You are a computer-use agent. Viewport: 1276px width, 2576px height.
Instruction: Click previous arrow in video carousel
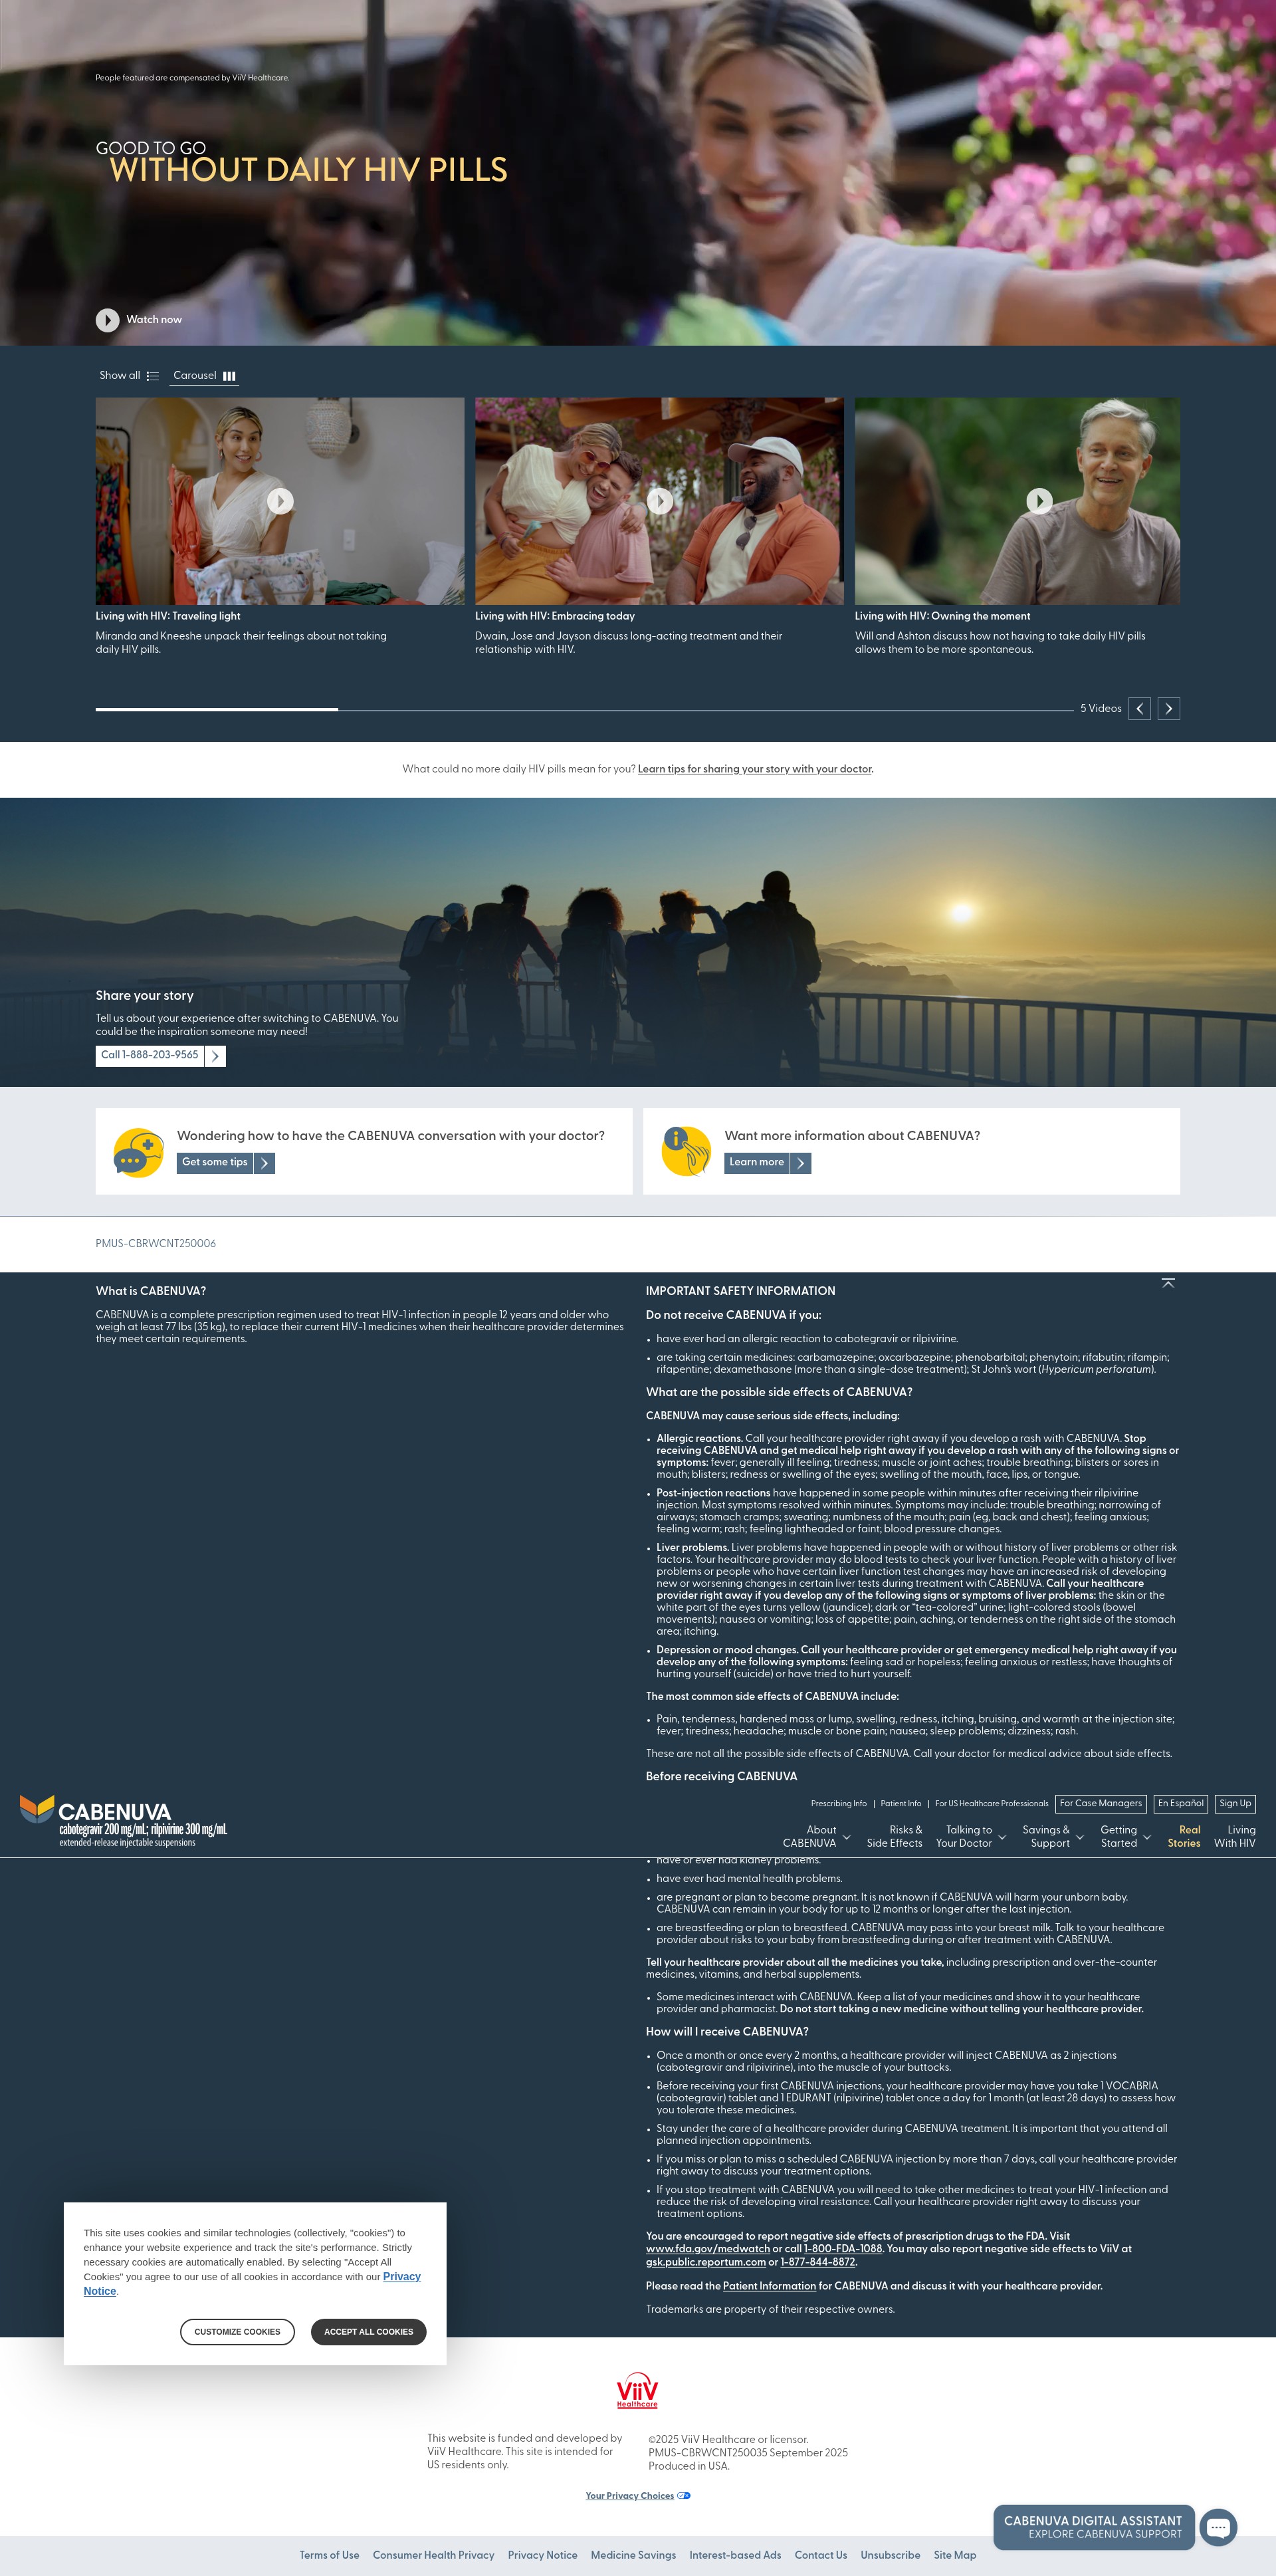click(1139, 709)
